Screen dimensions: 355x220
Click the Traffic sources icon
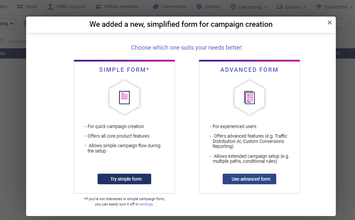tap(50, 7)
